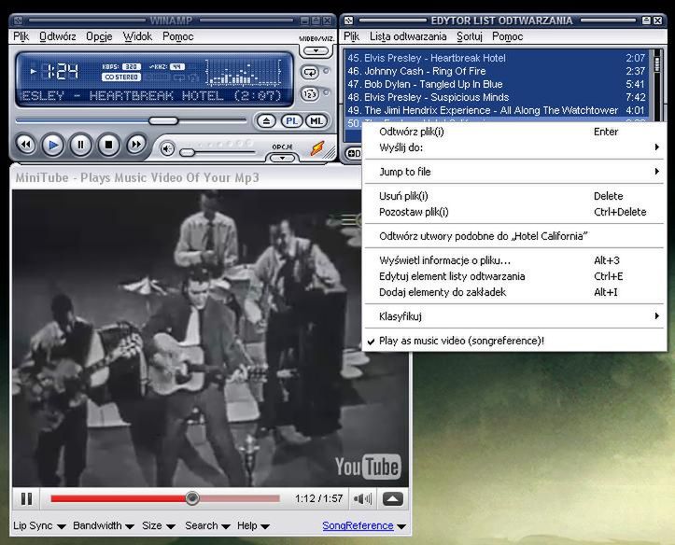This screenshot has height=545, width=675.
Task: Toggle the PL playlist editor button
Action: pos(291,121)
